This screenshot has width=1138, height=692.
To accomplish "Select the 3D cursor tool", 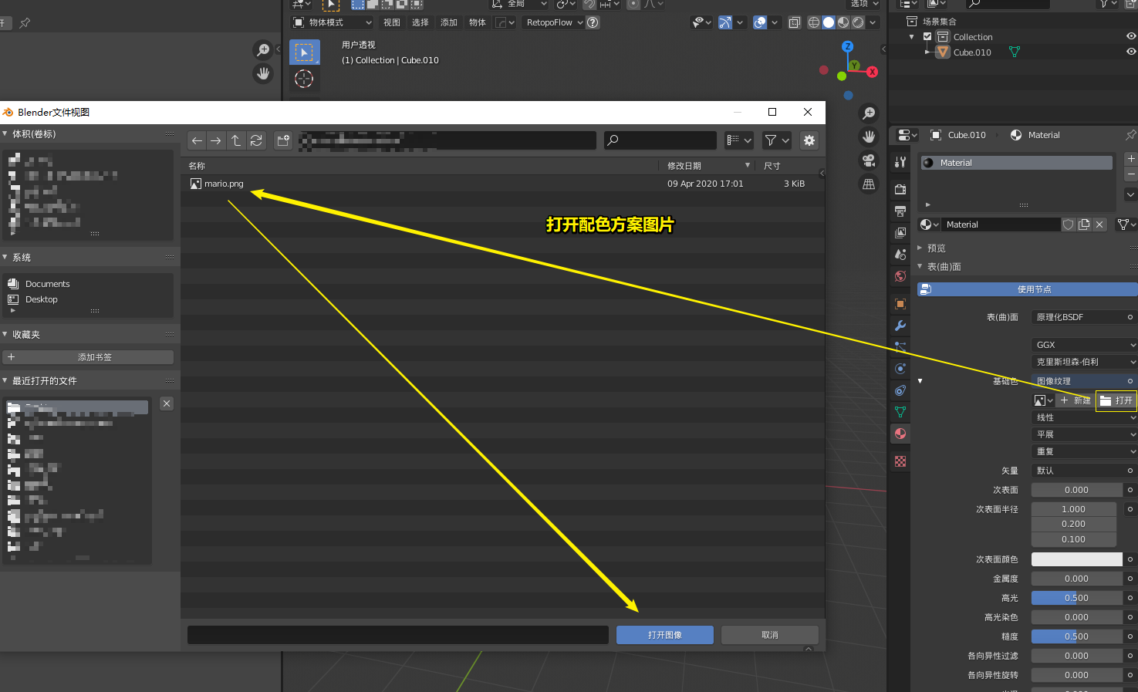I will pos(304,79).
